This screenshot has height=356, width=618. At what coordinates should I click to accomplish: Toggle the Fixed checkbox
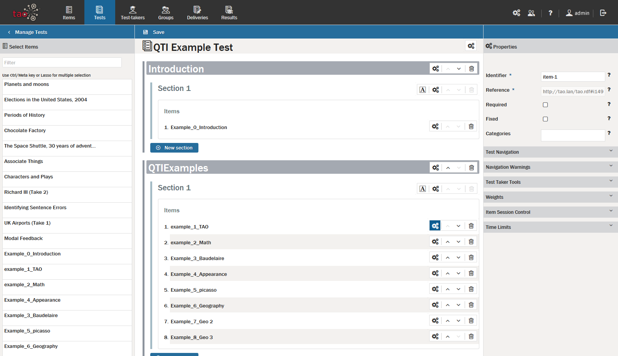(545, 119)
